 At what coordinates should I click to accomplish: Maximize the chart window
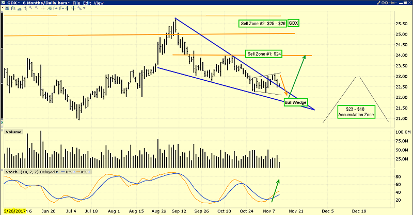click(x=405, y=3)
